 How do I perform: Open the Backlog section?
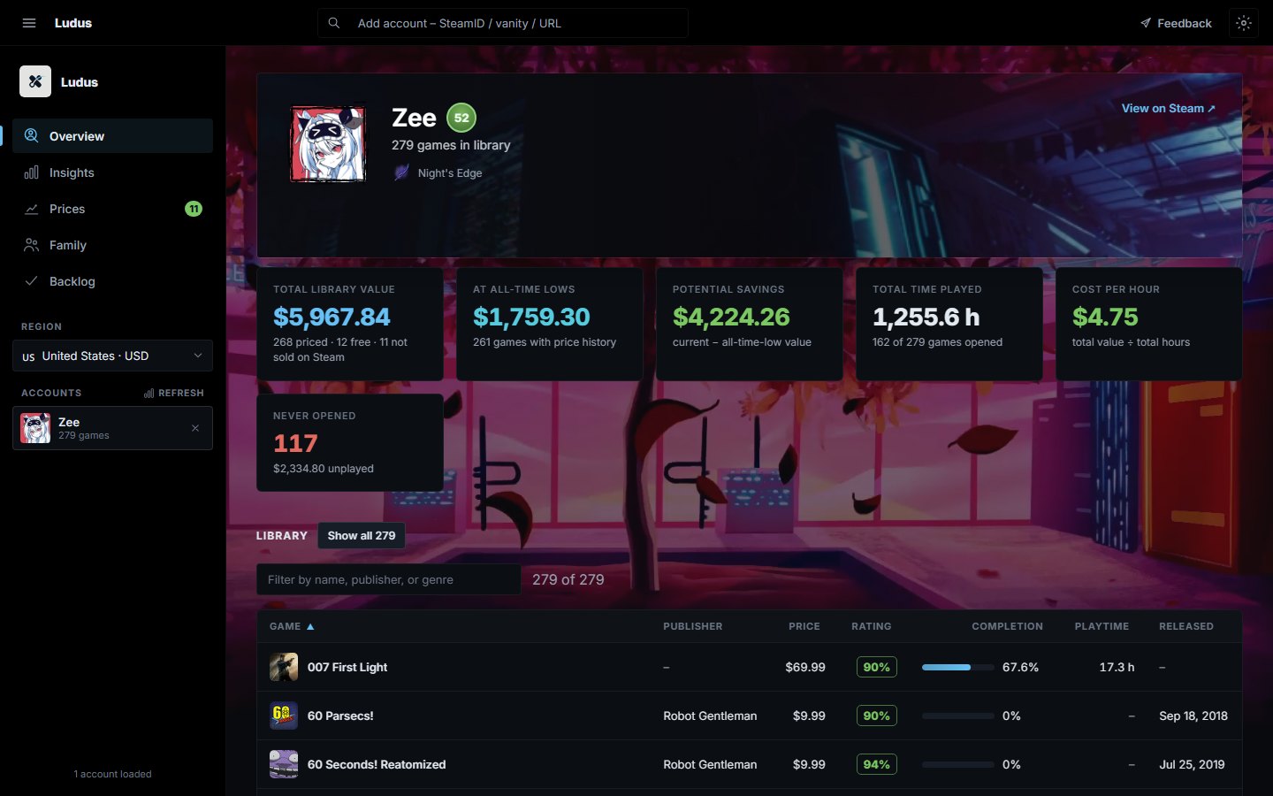point(112,281)
